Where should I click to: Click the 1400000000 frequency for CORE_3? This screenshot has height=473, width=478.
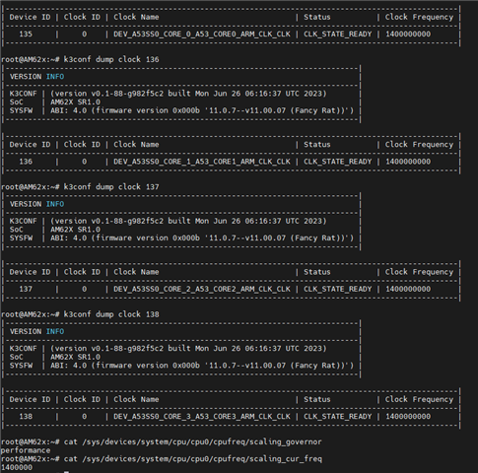408,417
